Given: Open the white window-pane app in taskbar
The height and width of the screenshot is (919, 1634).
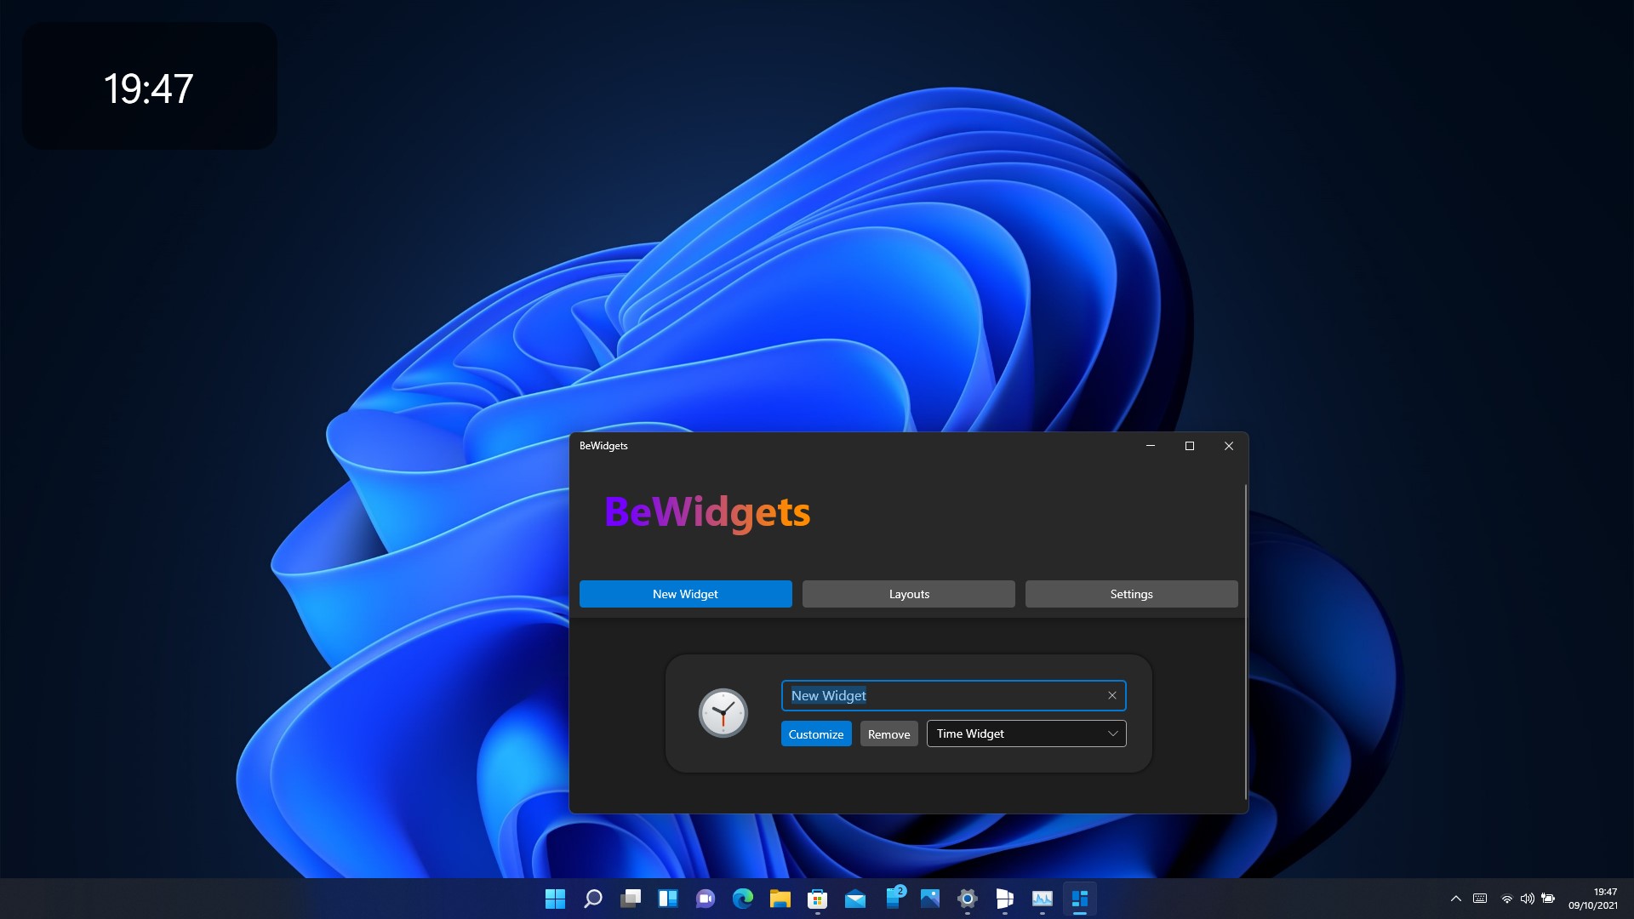Looking at the screenshot, I should point(1005,899).
